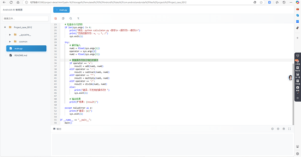Click the browser extension icon beside star

255,2
